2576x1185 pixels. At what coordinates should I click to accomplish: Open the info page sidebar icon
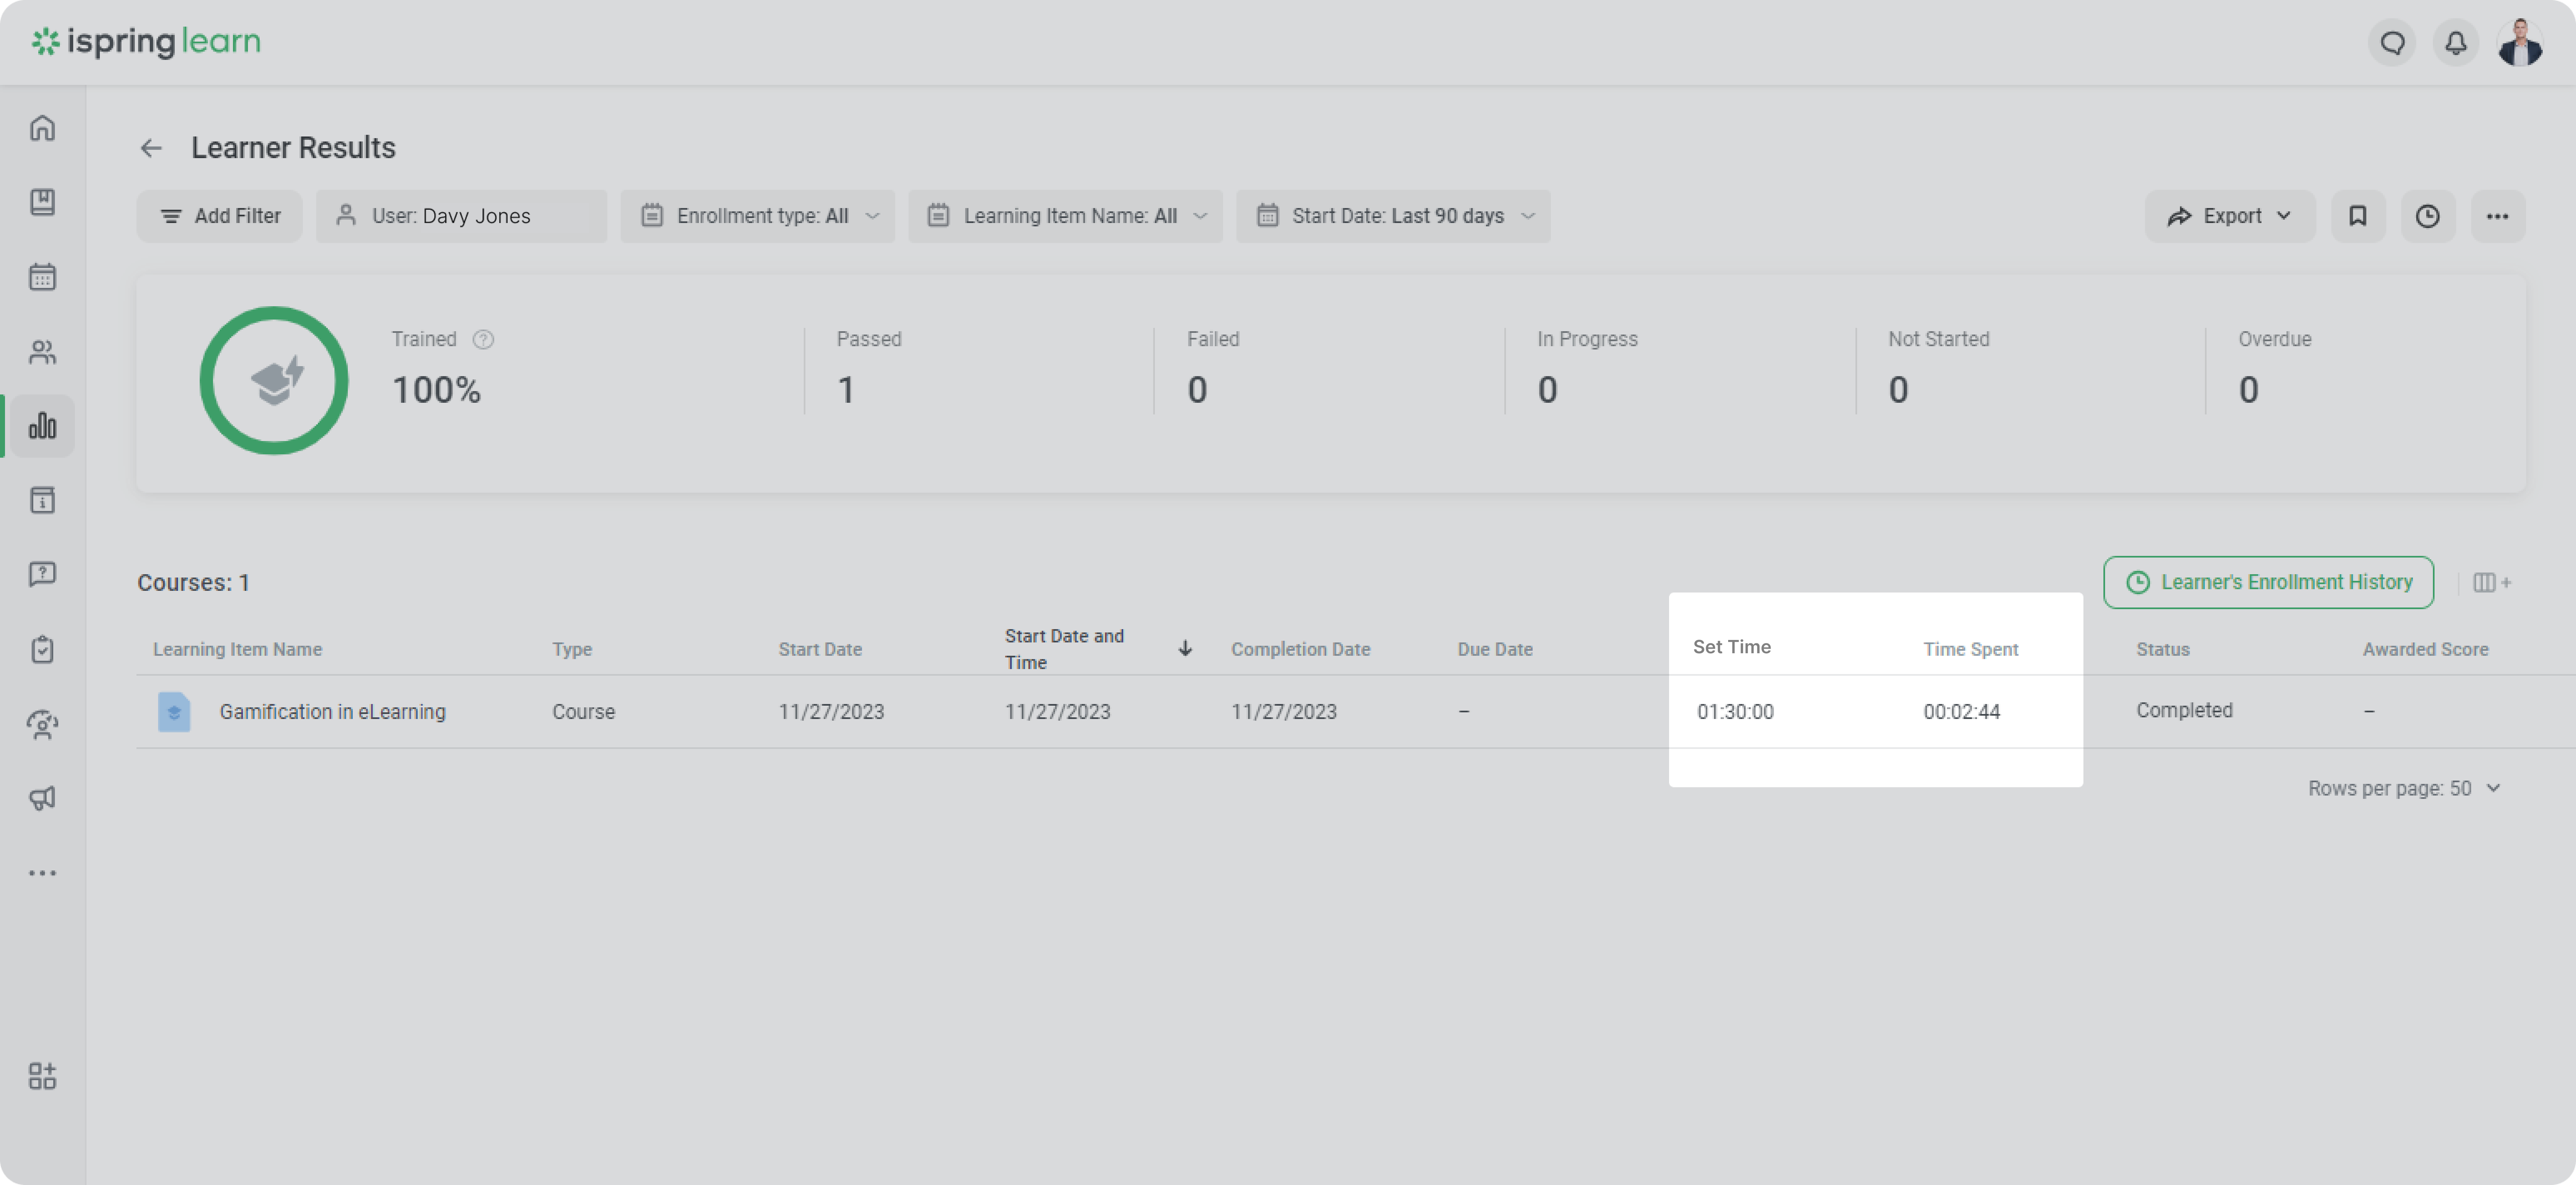[x=42, y=500]
